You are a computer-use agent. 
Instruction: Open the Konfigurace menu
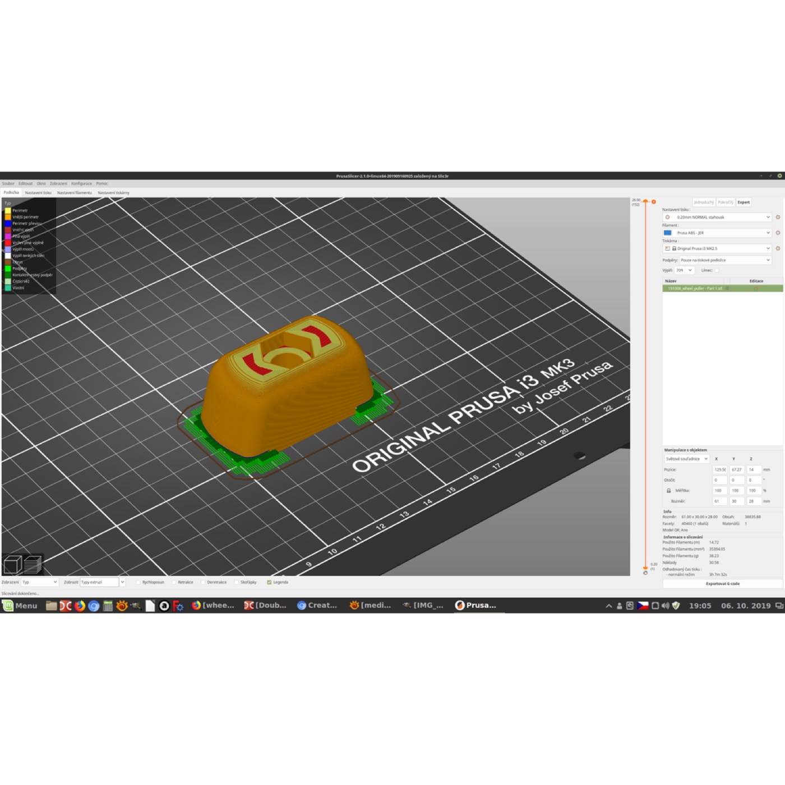81,183
